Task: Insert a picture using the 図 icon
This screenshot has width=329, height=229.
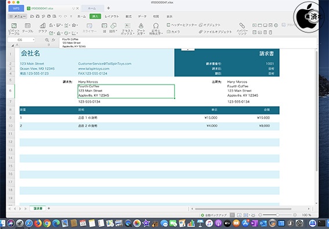Action: [104, 28]
